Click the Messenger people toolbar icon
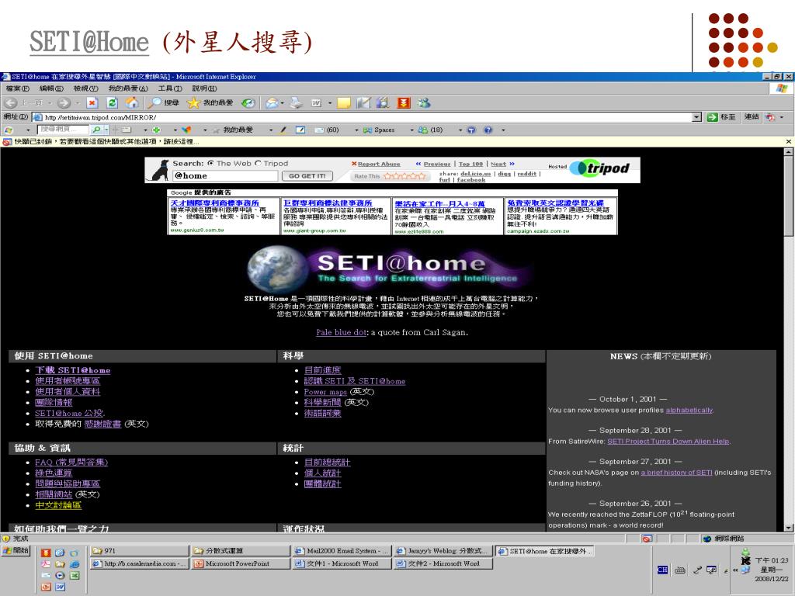 click(x=424, y=103)
